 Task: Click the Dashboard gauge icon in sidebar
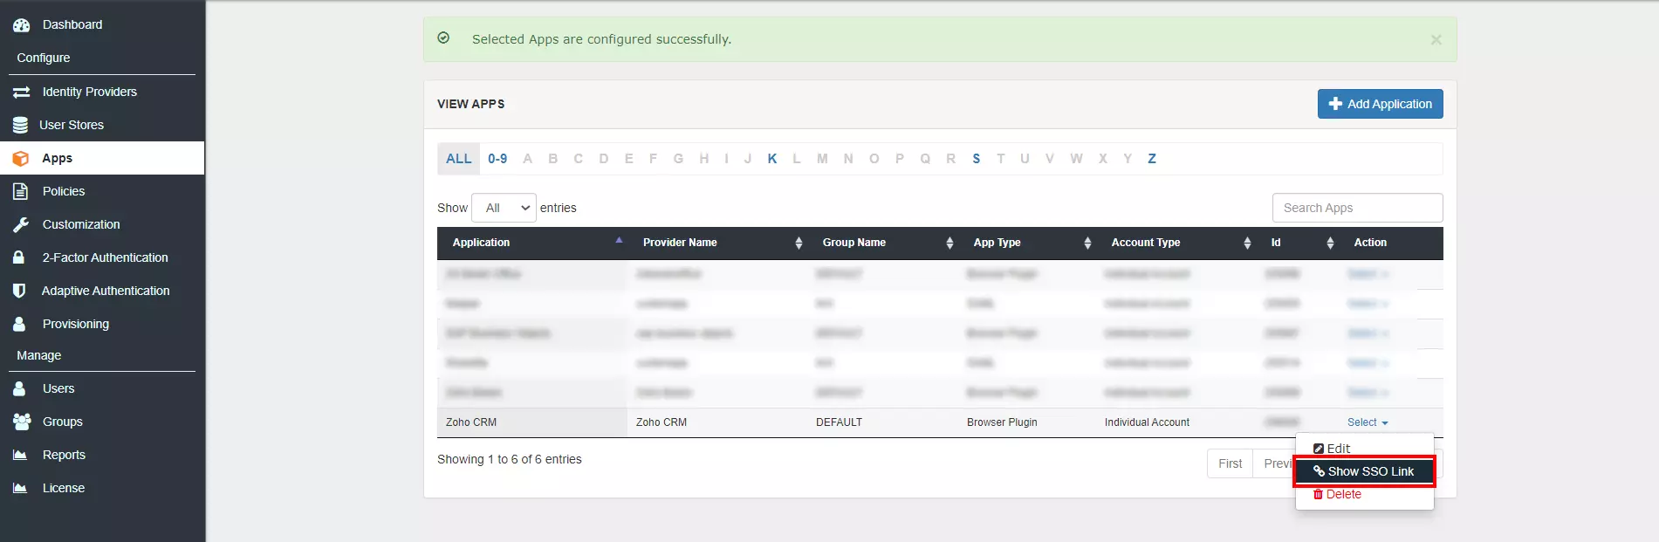pyautogui.click(x=21, y=25)
